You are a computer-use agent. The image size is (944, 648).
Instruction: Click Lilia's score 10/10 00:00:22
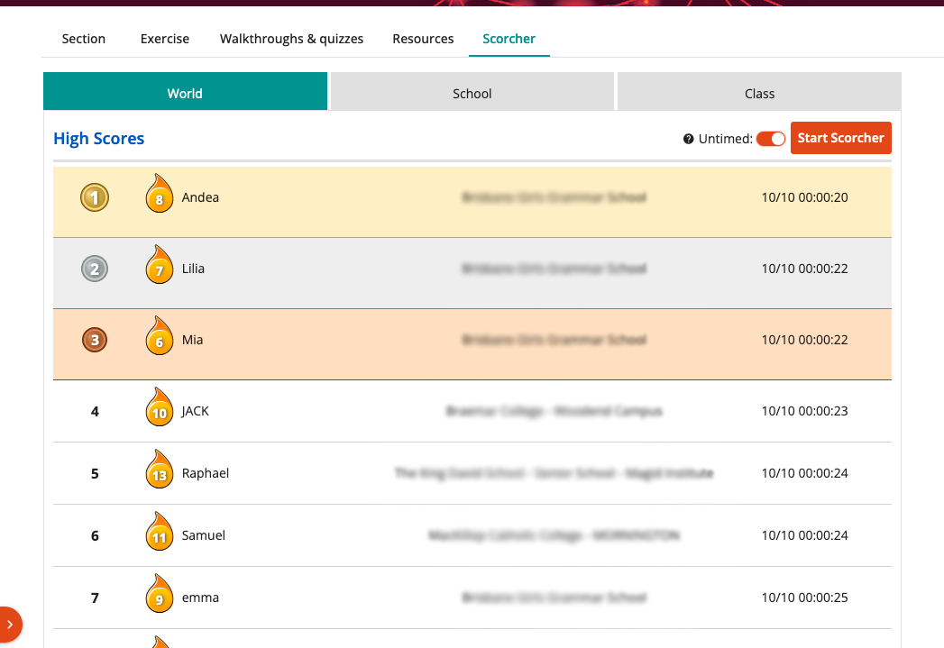804,269
